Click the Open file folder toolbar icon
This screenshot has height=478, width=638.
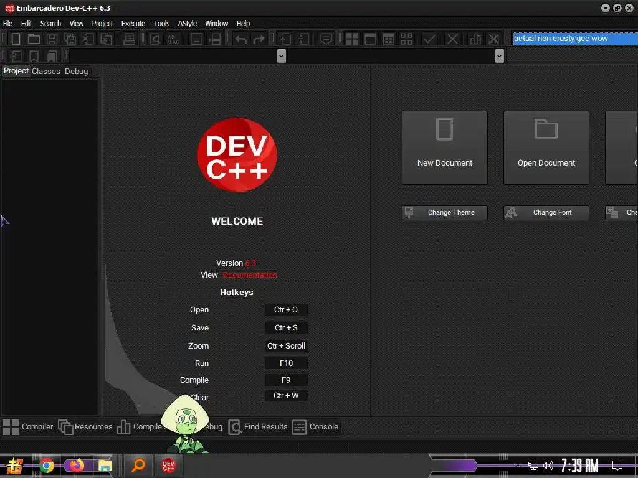[34, 39]
